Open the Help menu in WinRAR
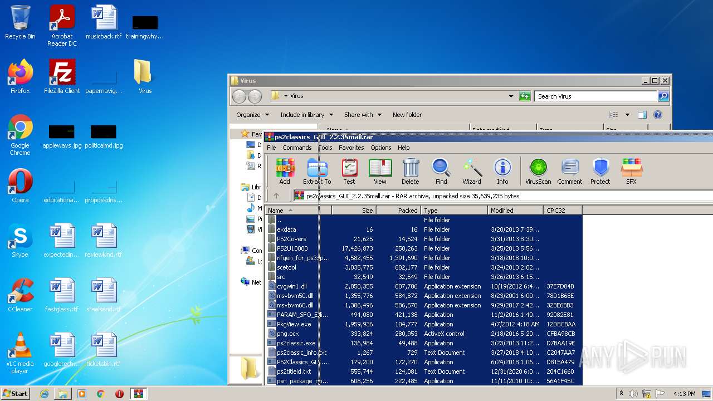 pos(404,148)
